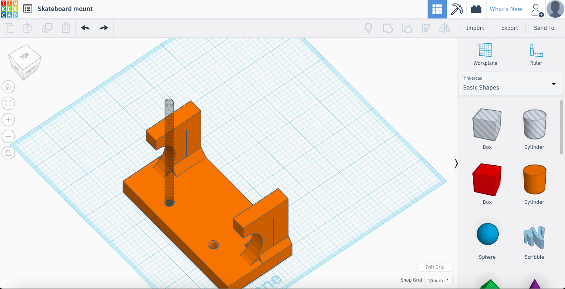Open the Basic Shapes dropdown
Screen dimensions: 565x289
pyautogui.click(x=510, y=83)
